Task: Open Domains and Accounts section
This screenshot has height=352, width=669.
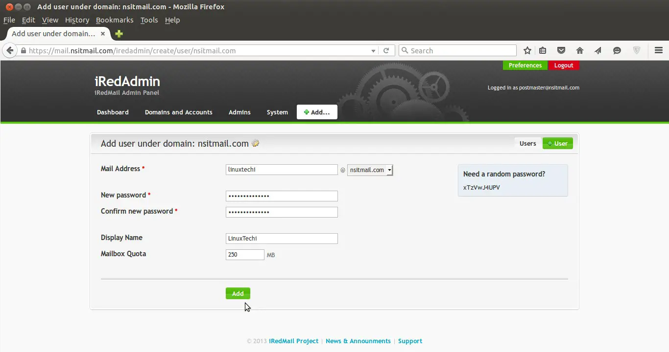Action: [179, 112]
